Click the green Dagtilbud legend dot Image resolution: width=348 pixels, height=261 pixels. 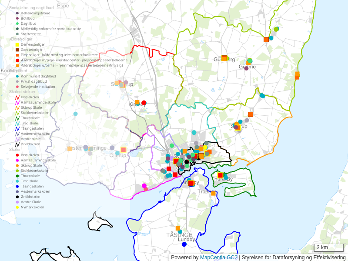tap(17, 23)
